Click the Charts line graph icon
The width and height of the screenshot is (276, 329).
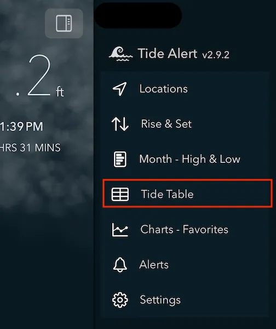120,230
